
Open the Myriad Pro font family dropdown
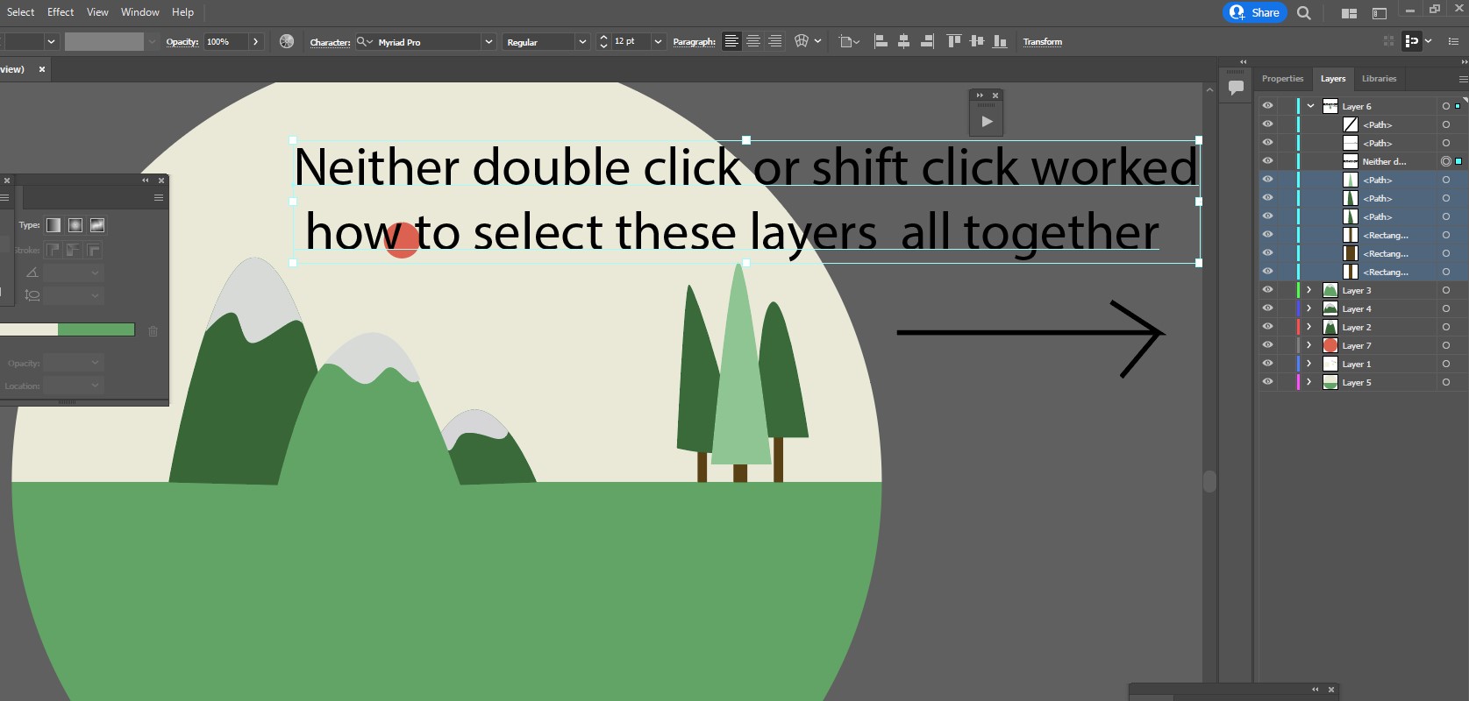click(x=488, y=42)
